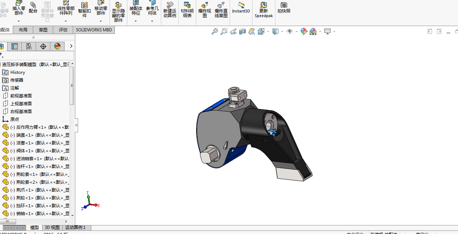Open dropdown under 插入零部件
Image resolution: width=458 pixels, height=234 pixels.
pyautogui.click(x=19, y=21)
